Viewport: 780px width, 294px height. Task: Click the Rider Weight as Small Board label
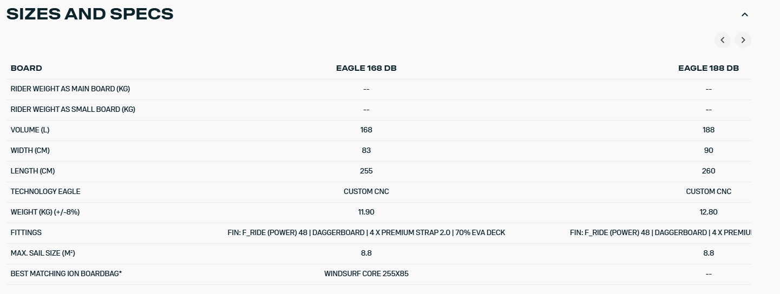[x=73, y=109]
